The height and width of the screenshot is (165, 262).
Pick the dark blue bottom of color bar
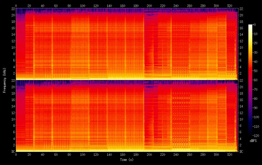[x=250, y=134]
